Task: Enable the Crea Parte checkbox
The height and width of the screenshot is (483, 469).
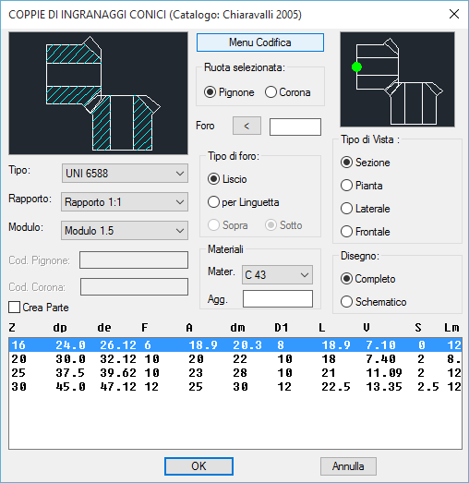Action: [39, 308]
